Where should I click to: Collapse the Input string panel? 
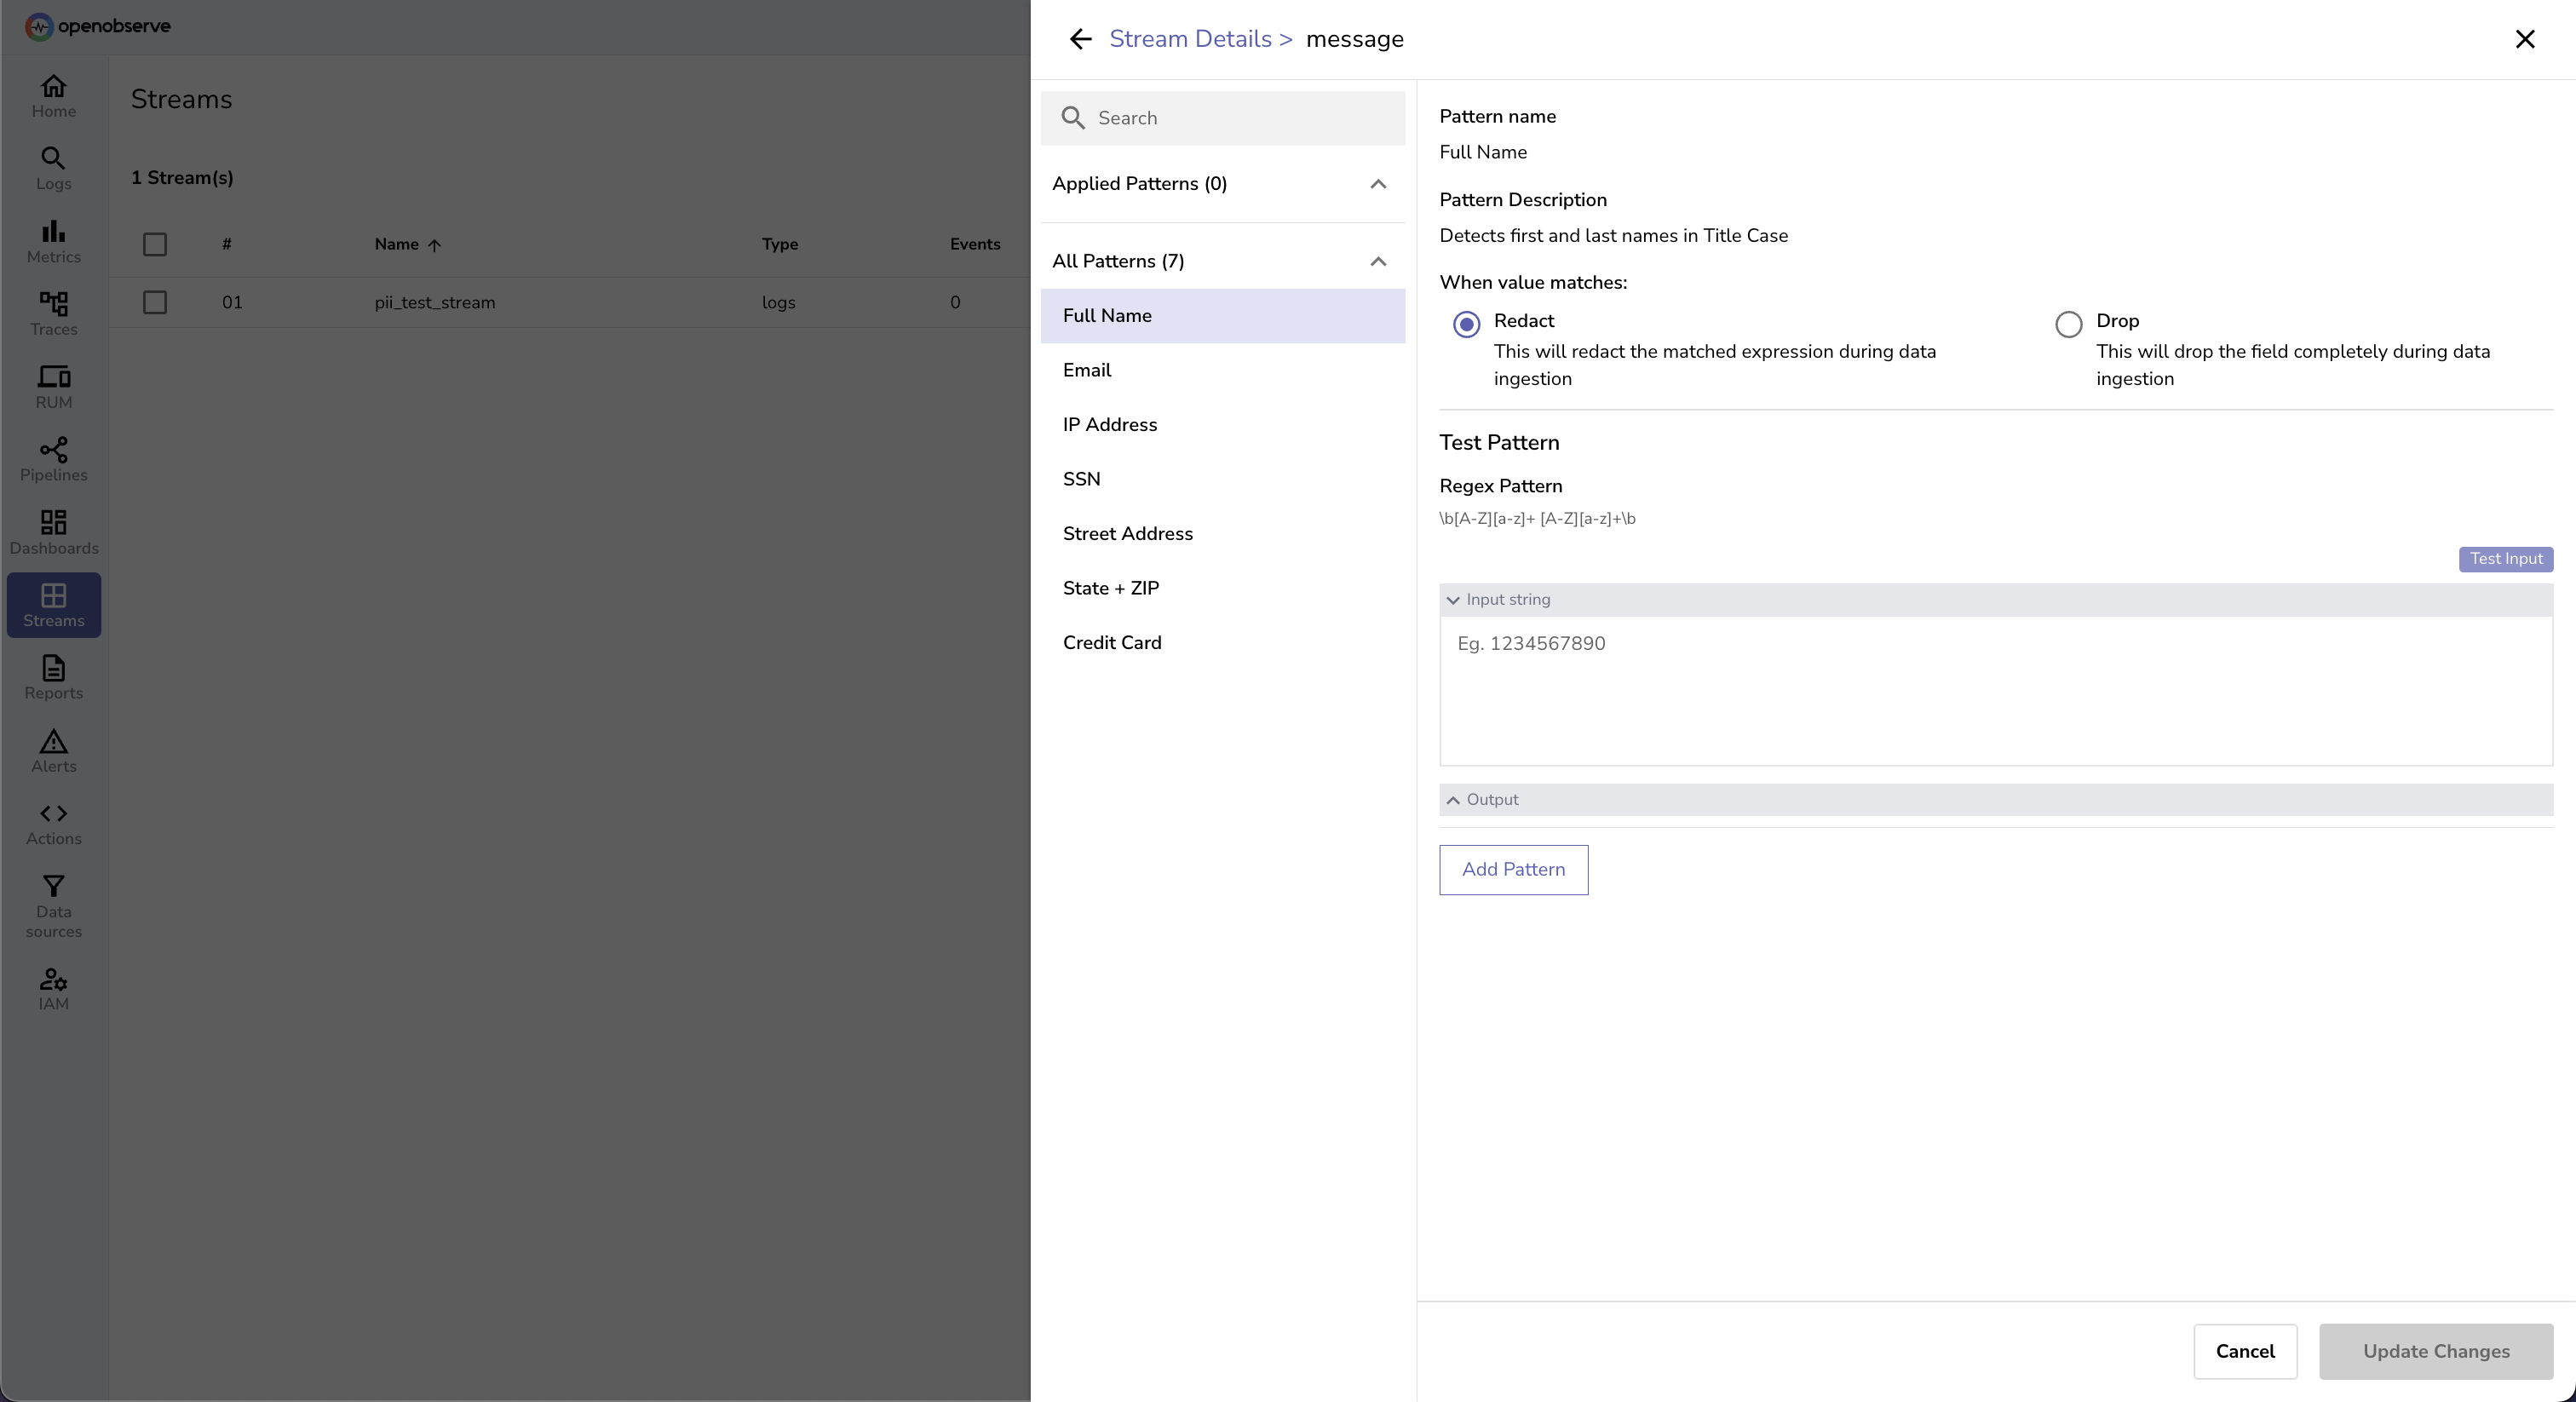point(1453,600)
